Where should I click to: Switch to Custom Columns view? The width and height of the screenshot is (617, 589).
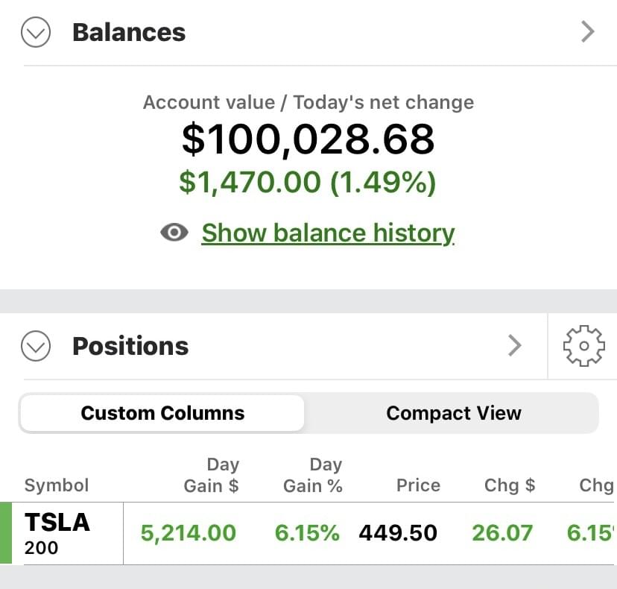tap(162, 413)
